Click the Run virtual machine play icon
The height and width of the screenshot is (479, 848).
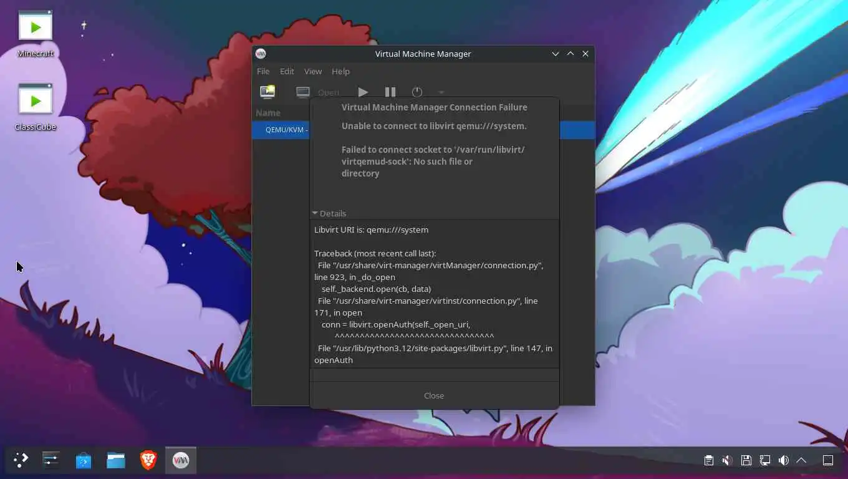coord(363,92)
